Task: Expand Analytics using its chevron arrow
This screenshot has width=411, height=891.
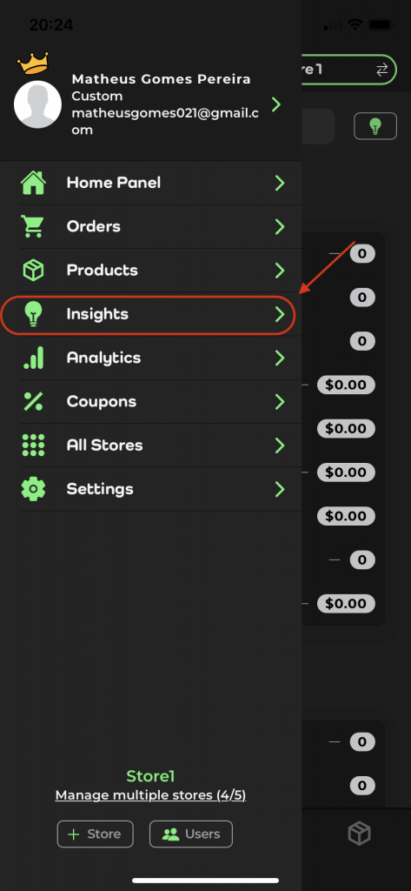Action: click(x=279, y=358)
